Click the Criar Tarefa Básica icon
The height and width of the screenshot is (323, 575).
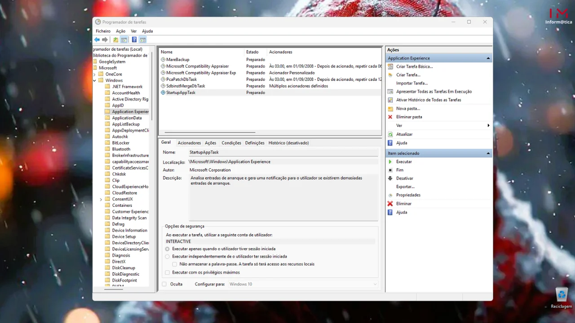coord(390,66)
